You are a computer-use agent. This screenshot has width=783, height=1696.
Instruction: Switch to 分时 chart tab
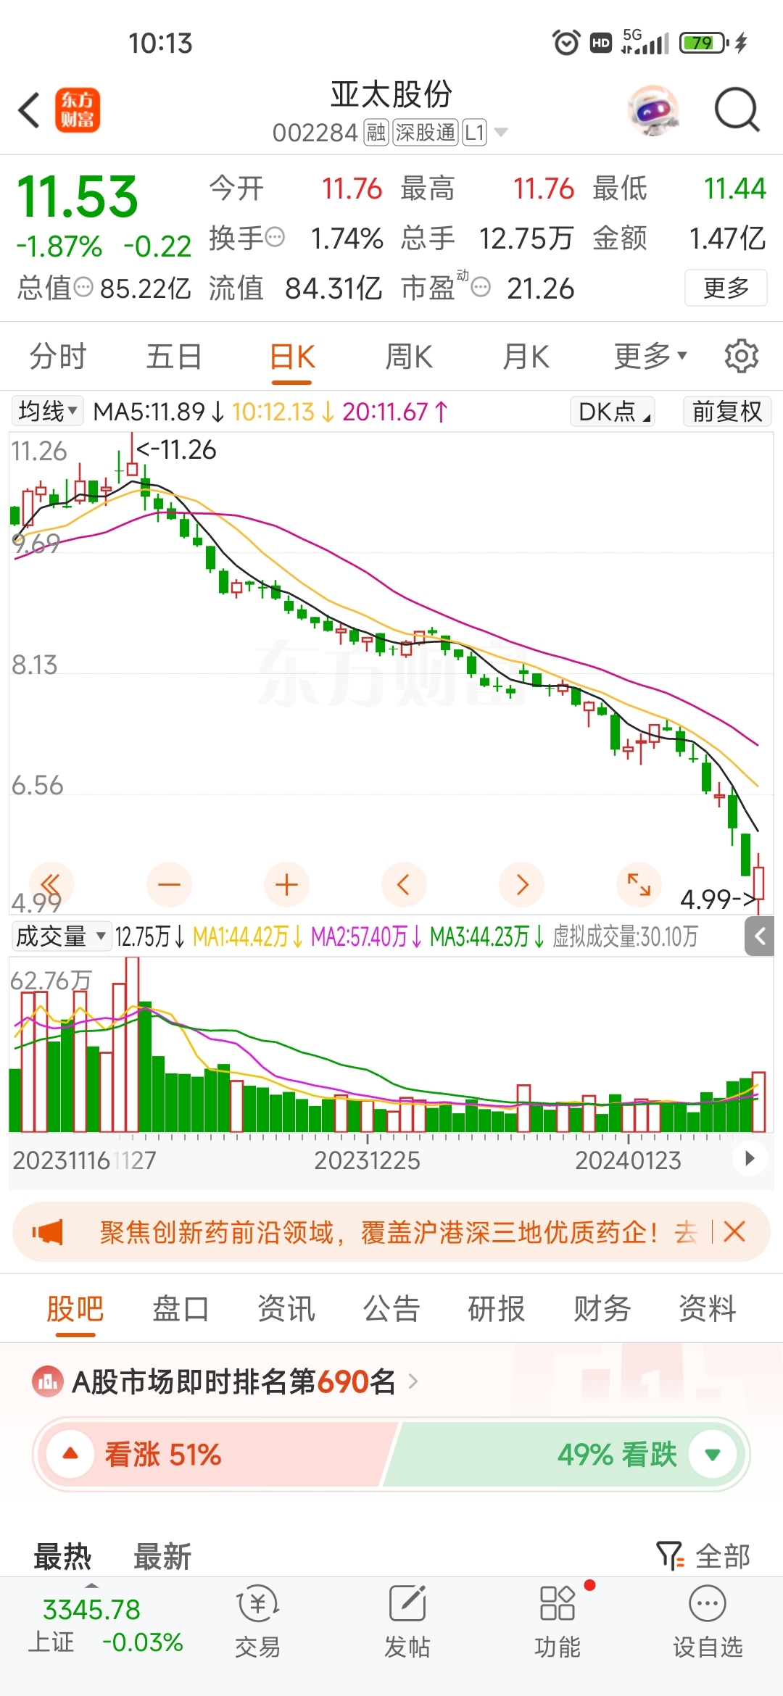pyautogui.click(x=58, y=357)
